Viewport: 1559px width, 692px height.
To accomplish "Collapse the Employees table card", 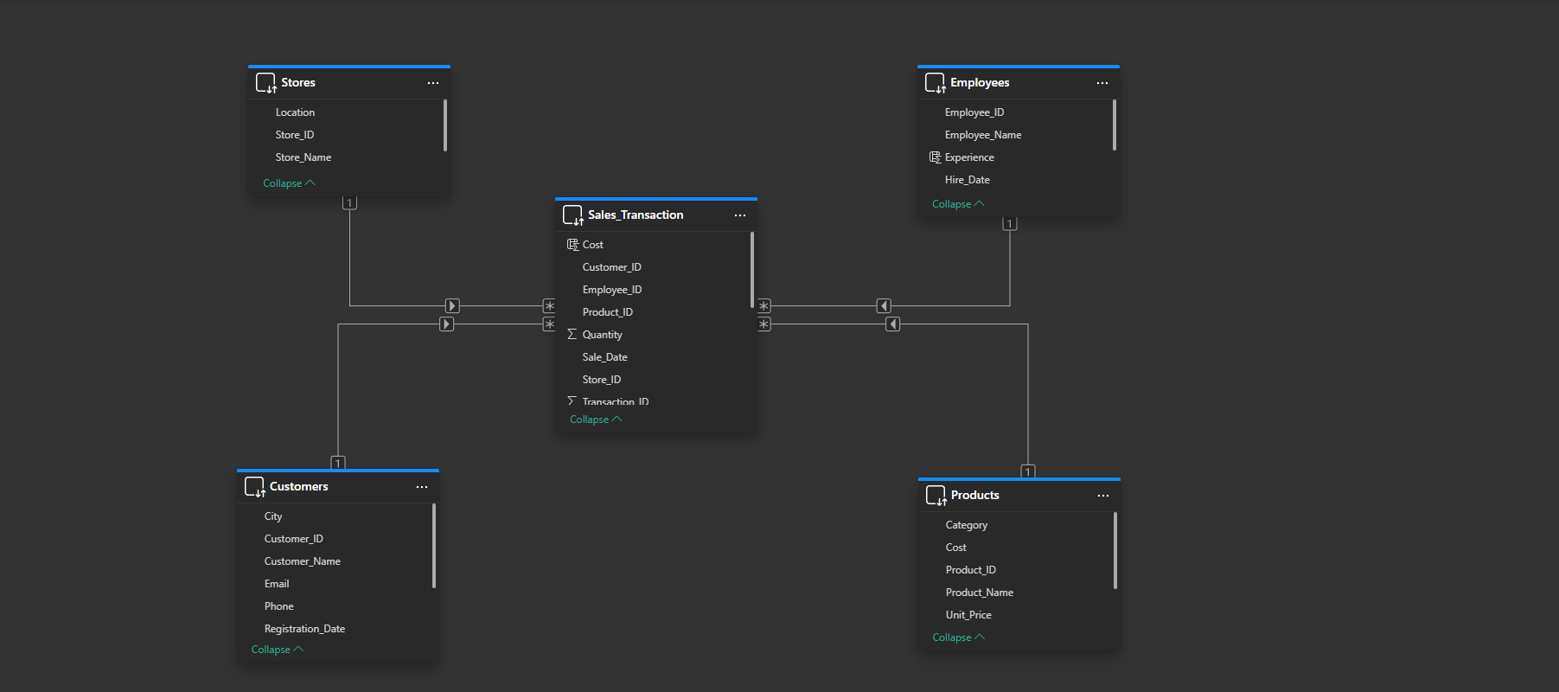I will [x=958, y=204].
